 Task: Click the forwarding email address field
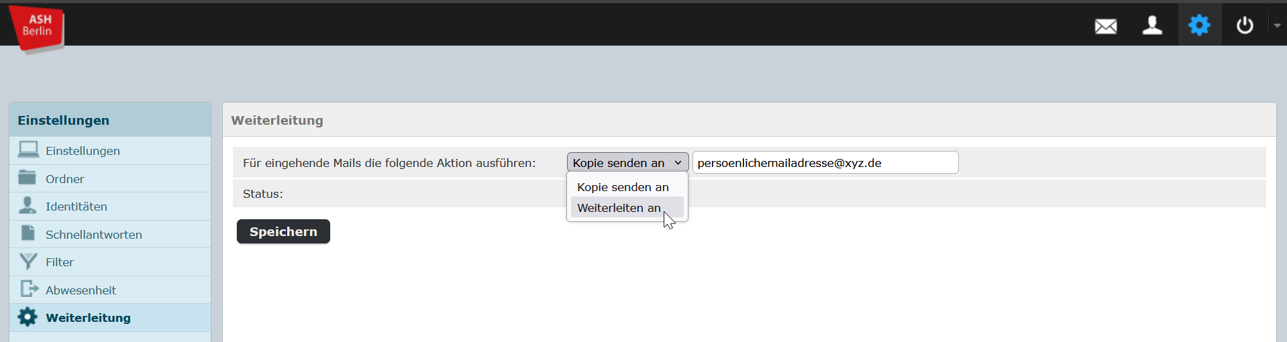click(825, 163)
